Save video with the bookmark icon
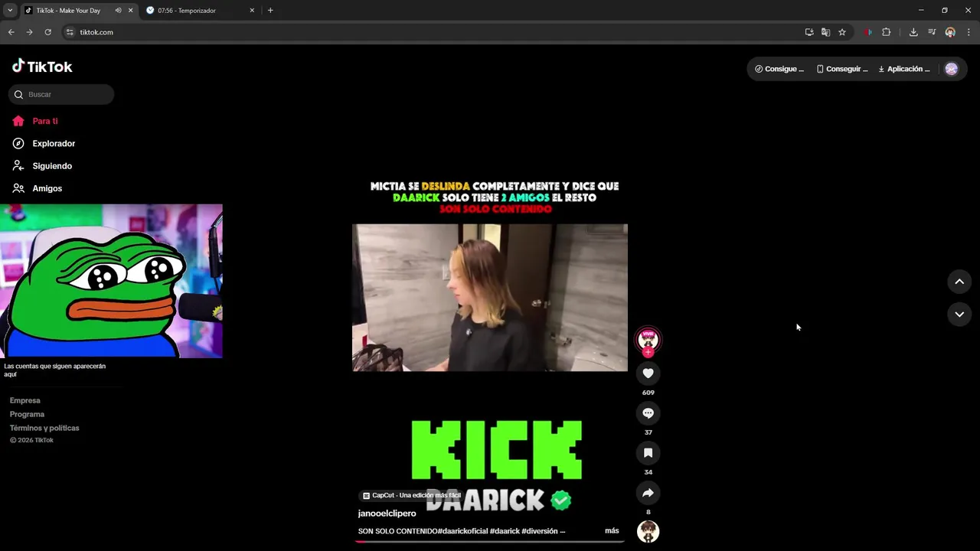The width and height of the screenshot is (980, 551). click(648, 452)
